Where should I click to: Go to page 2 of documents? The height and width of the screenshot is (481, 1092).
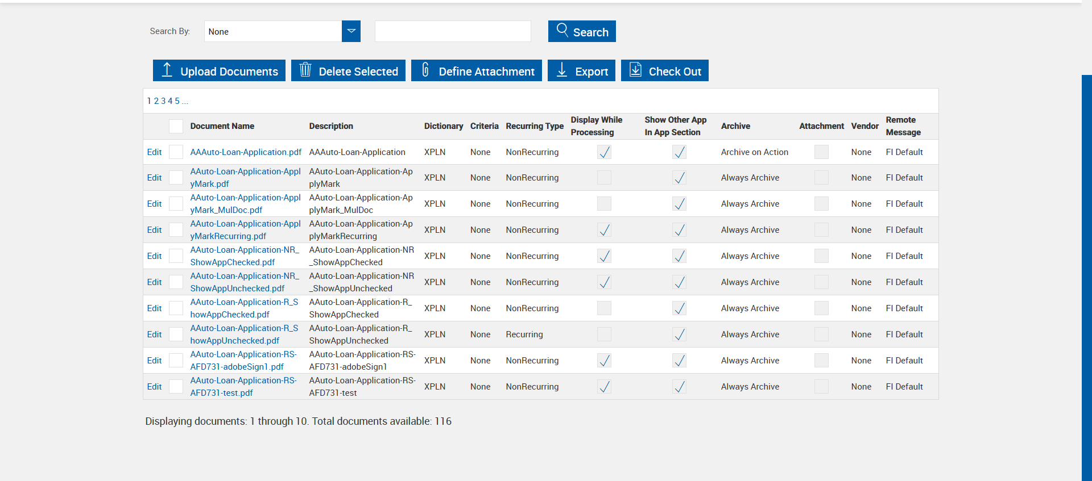pyautogui.click(x=156, y=101)
